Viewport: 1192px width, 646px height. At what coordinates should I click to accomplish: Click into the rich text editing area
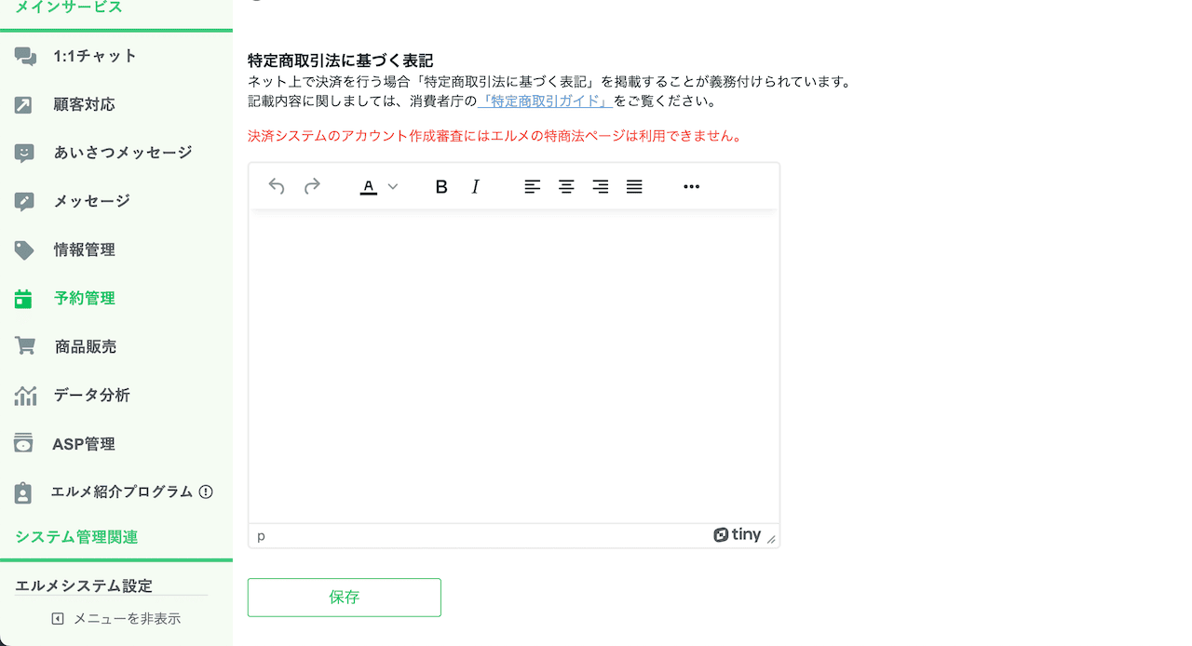point(514,366)
